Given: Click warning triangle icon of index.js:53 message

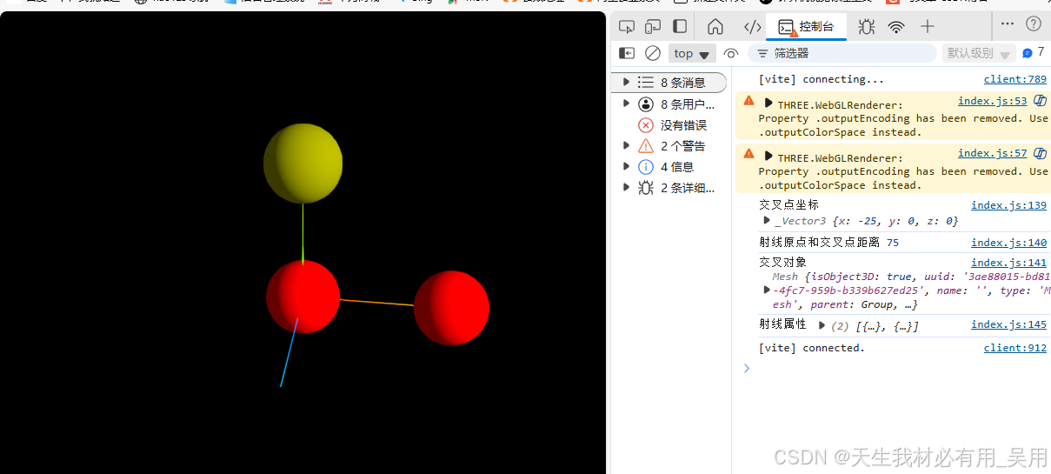Looking at the screenshot, I should pyautogui.click(x=748, y=100).
